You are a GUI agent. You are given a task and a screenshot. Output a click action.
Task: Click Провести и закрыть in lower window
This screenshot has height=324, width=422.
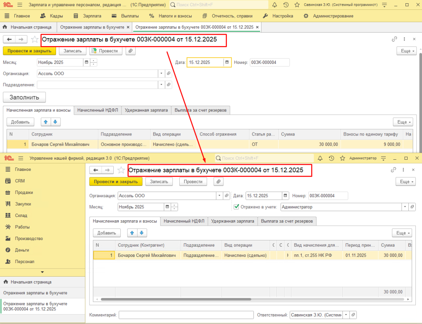(x=116, y=182)
